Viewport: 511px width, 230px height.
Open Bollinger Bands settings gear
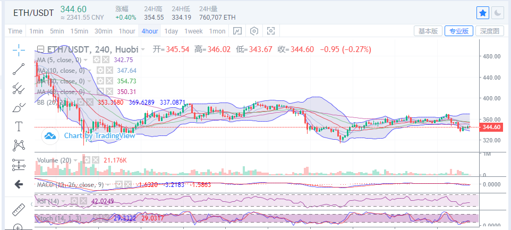(x=81, y=103)
